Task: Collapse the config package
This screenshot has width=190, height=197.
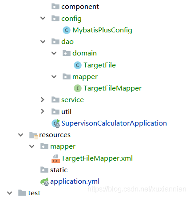Action: coord(43,18)
